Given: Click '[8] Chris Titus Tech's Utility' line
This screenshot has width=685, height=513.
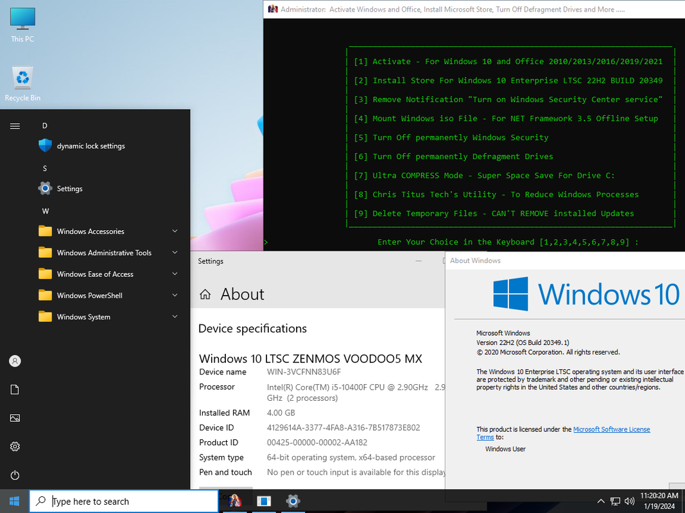Looking at the screenshot, I should coord(496,194).
